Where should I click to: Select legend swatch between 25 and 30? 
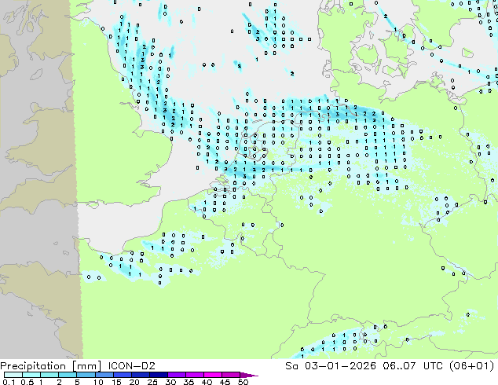(159, 375)
